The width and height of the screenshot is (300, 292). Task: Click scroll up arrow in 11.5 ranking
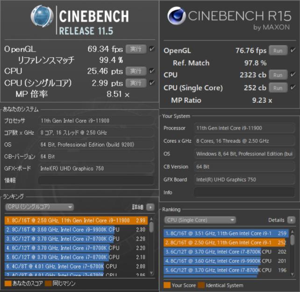coord(151,219)
